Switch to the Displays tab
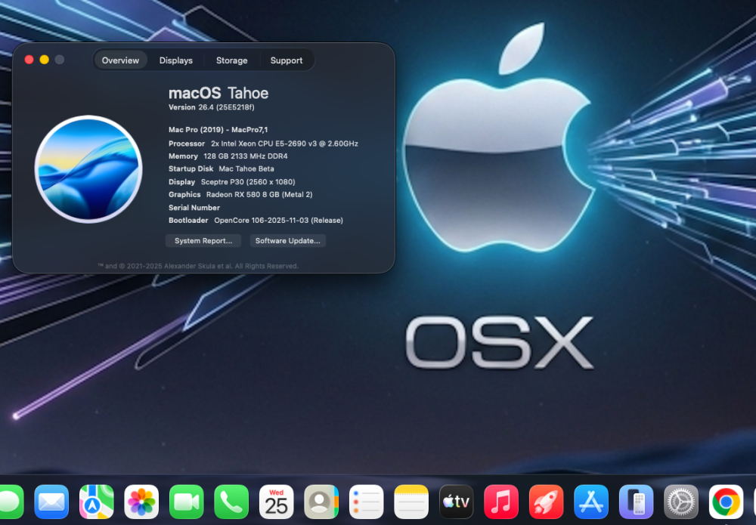 coord(176,60)
